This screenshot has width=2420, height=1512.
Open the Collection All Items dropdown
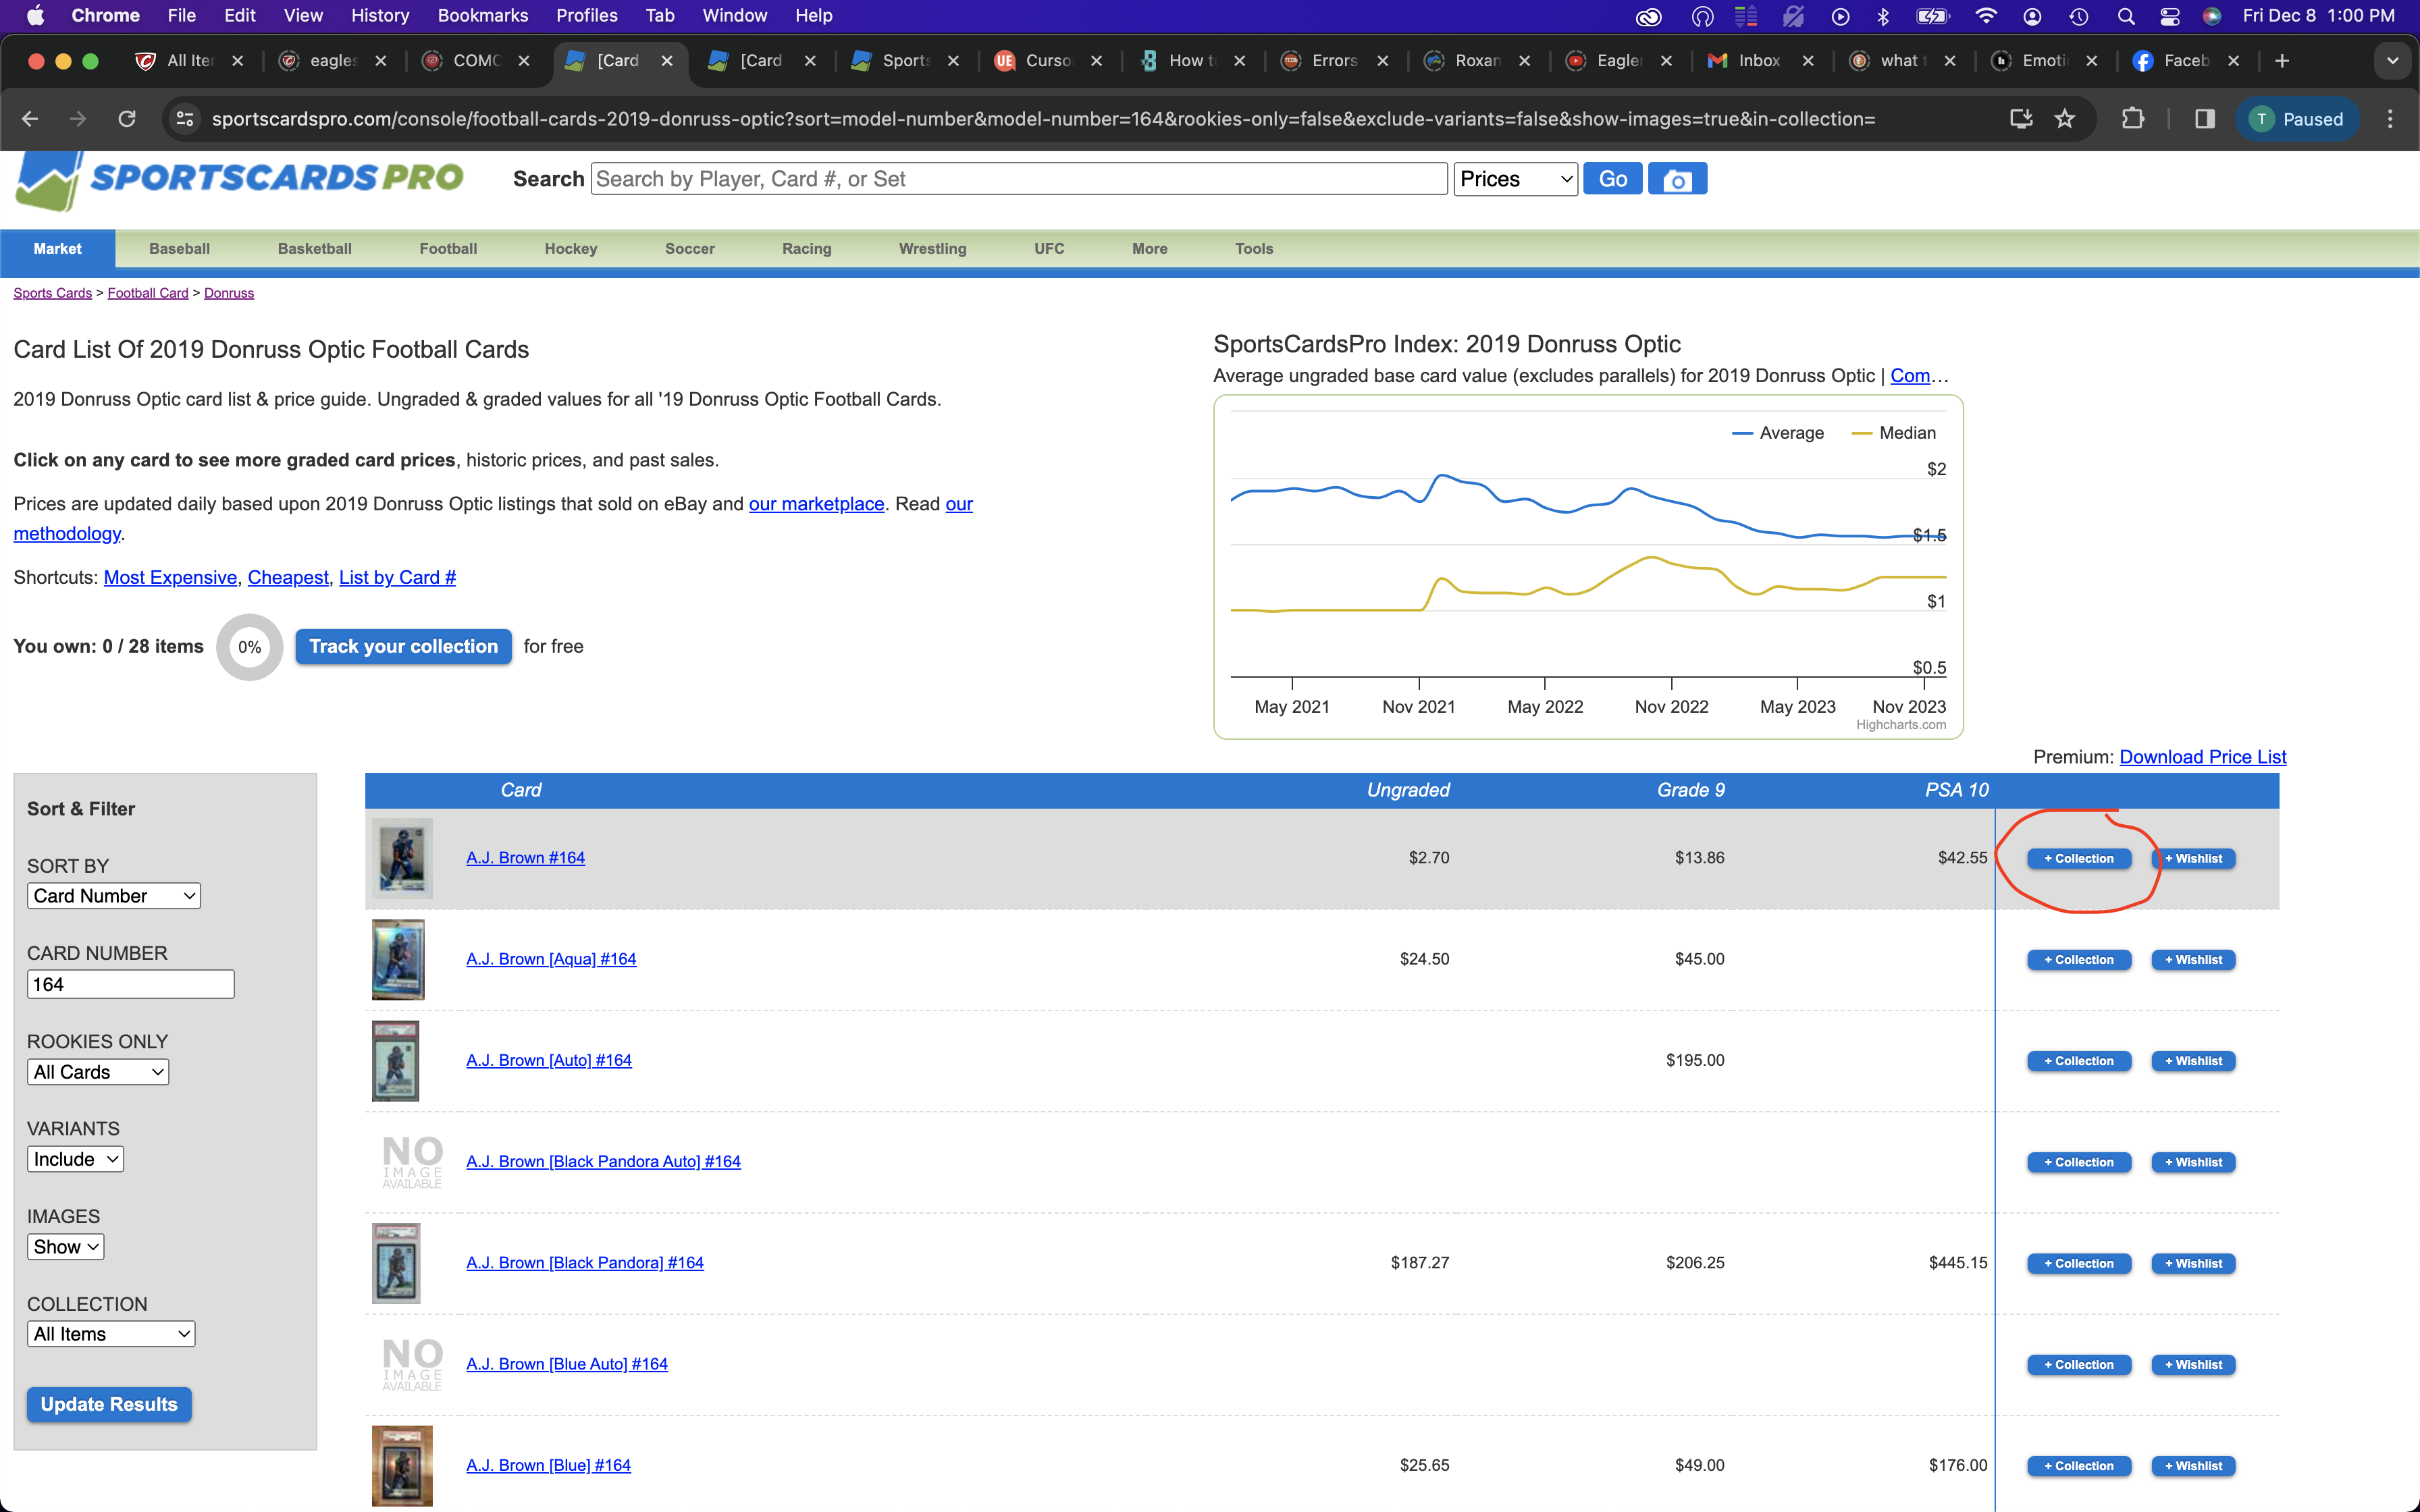click(x=110, y=1334)
